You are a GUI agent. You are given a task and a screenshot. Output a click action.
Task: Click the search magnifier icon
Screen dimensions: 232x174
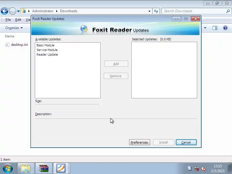click(228, 11)
